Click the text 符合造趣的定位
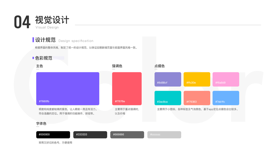 tap(48, 113)
